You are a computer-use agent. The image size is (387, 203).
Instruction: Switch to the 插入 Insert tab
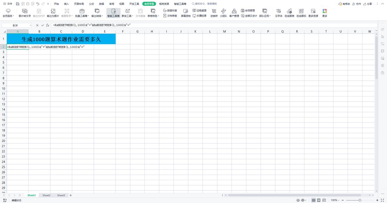pyautogui.click(x=66, y=4)
